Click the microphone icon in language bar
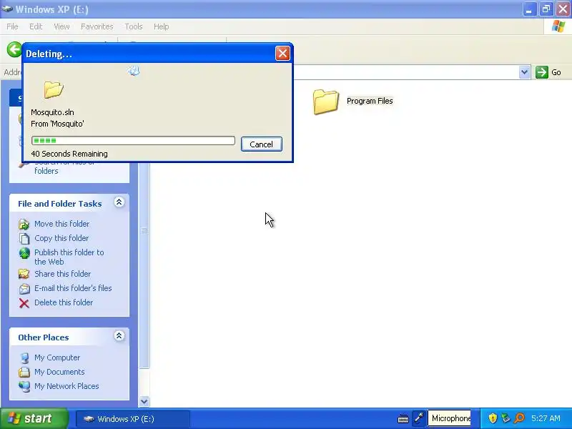Image resolution: width=572 pixels, height=429 pixels. point(419,418)
